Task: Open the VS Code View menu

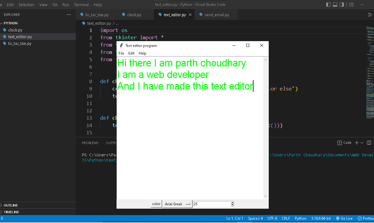Action: pos(44,5)
